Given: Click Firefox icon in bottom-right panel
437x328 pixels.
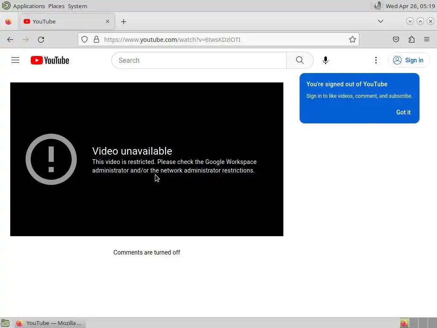Looking at the screenshot, I should [404, 323].
